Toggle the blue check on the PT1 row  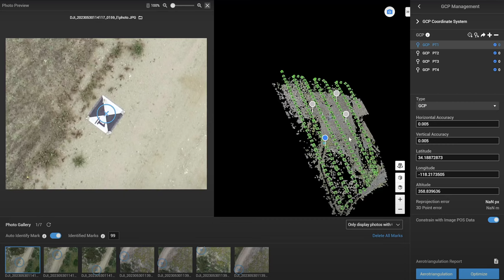coord(495,45)
